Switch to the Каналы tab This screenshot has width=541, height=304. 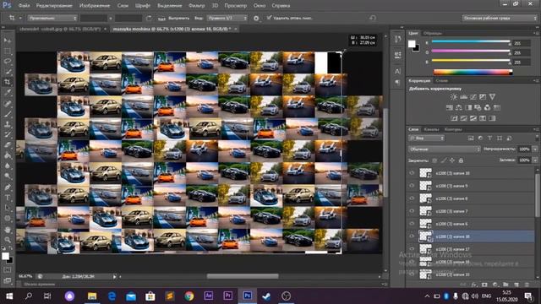(x=431, y=129)
